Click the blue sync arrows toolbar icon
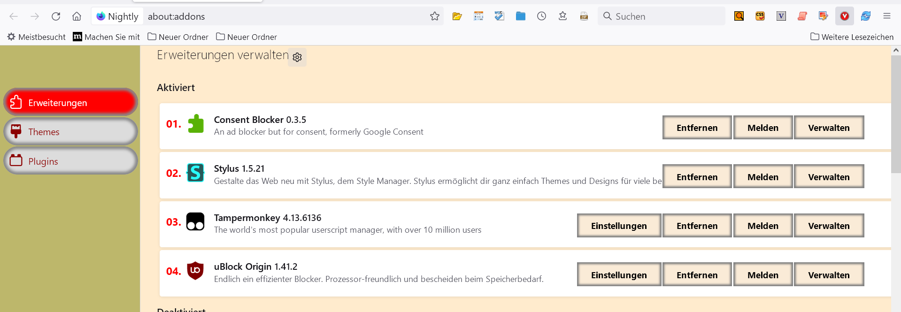Viewport: 901px width, 312px height. click(865, 16)
